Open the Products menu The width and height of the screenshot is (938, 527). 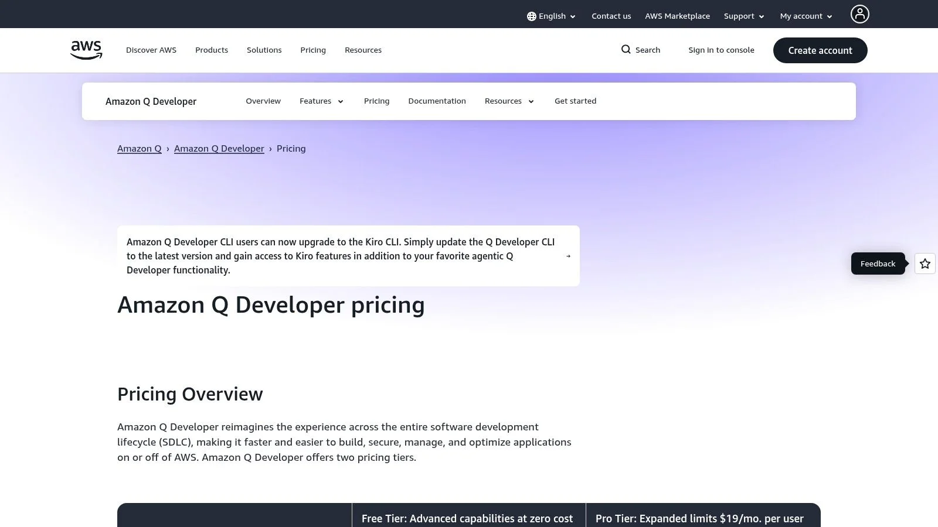[x=212, y=50]
